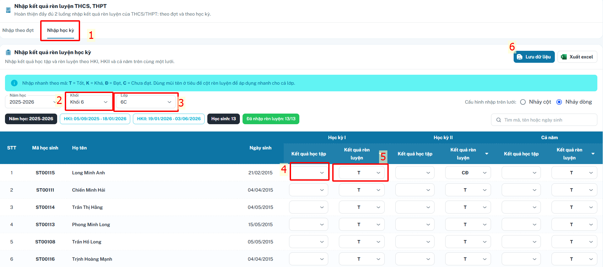Open Cả năm rèn luyện dropdown for Long Minh Anh
This screenshot has width=603, height=267.
point(574,173)
